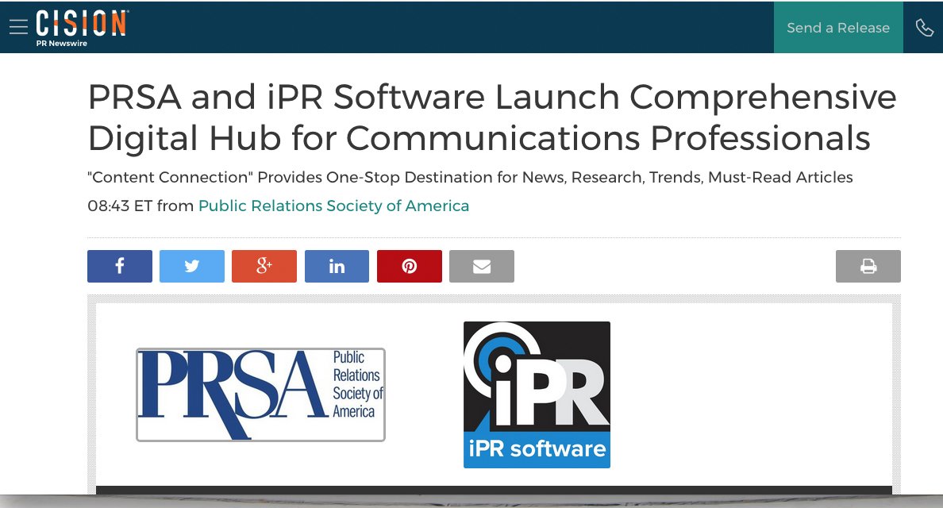
Task: Click the Send a Release button
Action: [x=838, y=28]
